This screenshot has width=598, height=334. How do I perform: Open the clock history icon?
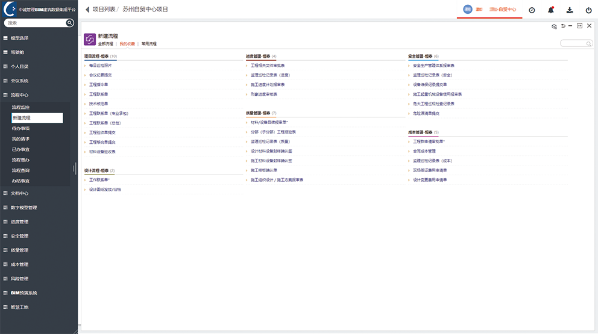click(532, 10)
